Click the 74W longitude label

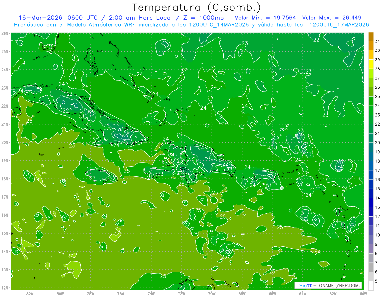click(151, 293)
